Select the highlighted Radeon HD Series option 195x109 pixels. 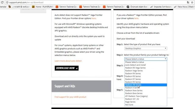tap(146, 85)
